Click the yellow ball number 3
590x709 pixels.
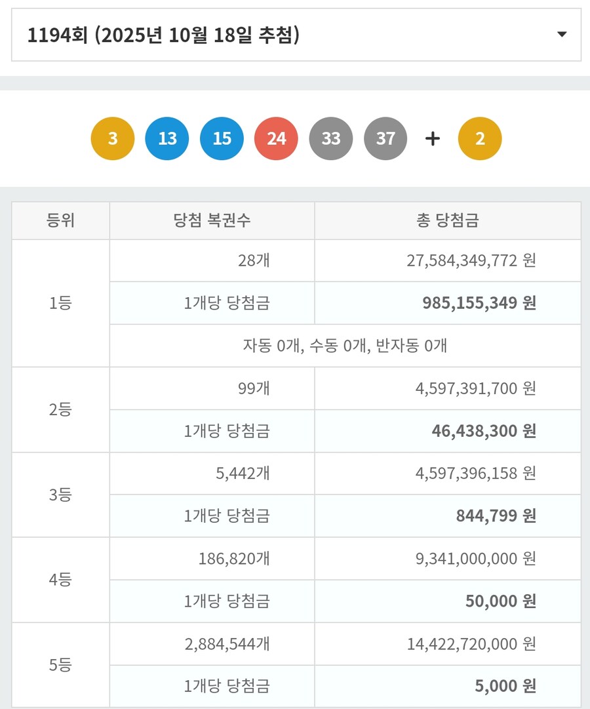113,139
